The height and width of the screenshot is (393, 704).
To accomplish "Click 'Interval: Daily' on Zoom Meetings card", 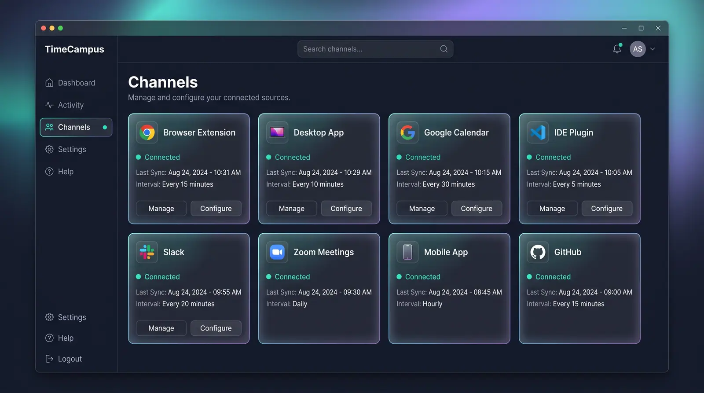I will [x=286, y=304].
